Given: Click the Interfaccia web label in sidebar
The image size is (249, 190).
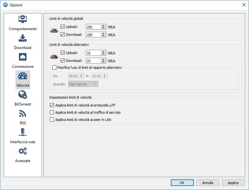Looking at the screenshot, I should coord(23,142).
